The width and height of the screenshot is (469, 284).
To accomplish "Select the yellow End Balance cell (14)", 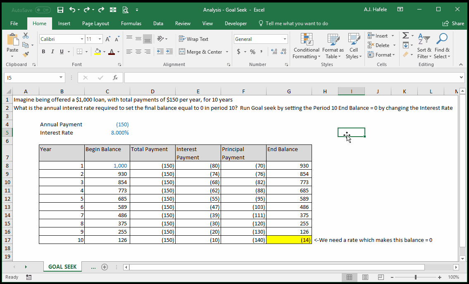I will [x=289, y=240].
